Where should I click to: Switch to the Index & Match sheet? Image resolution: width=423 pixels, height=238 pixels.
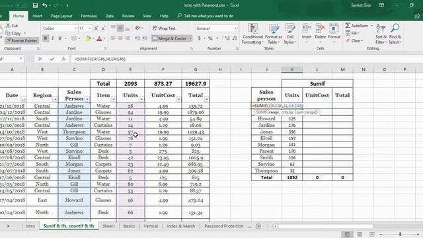[180, 226]
